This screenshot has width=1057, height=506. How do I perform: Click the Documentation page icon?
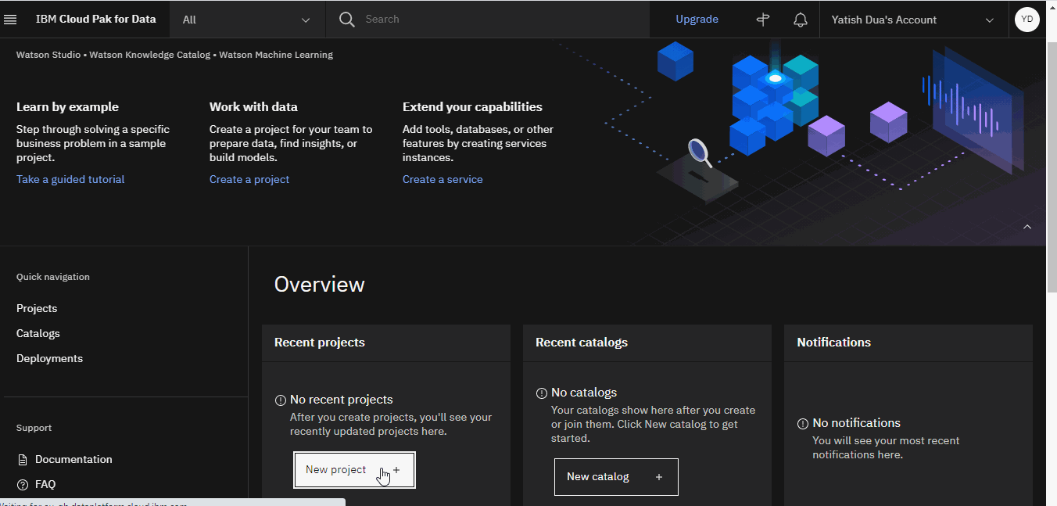23,459
